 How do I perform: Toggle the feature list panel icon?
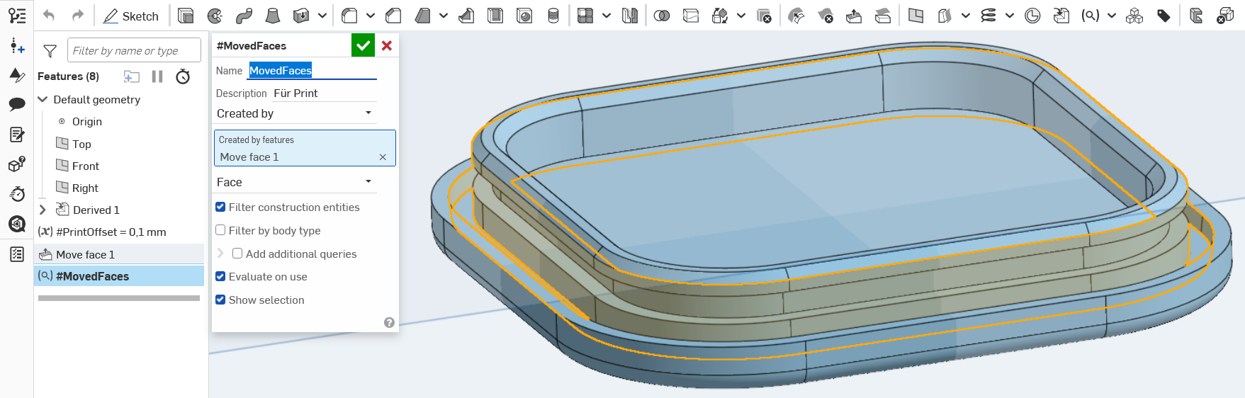point(17,16)
